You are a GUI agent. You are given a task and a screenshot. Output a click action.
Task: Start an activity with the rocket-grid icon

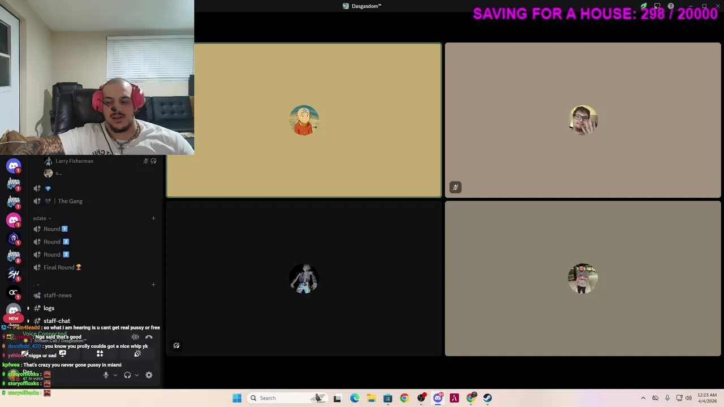100,354
